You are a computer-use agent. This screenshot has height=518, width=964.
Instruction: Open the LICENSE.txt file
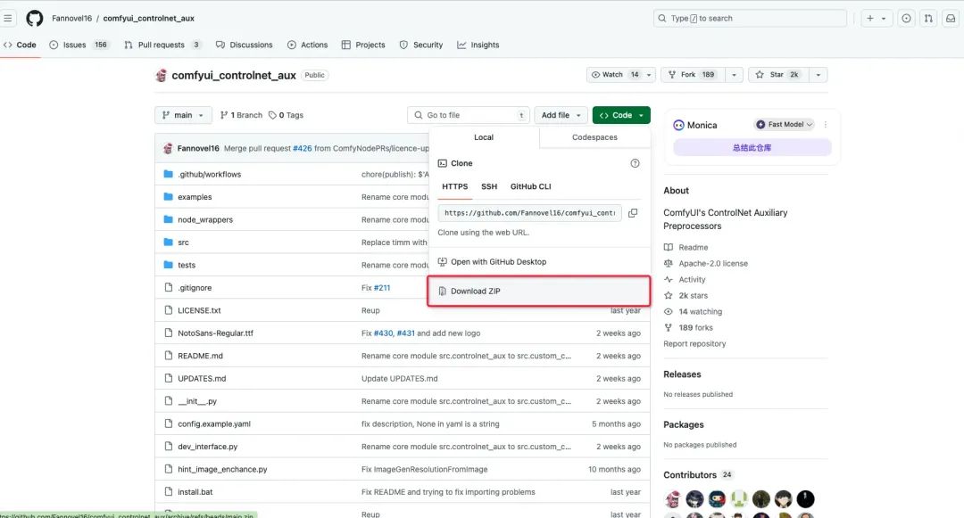point(199,310)
